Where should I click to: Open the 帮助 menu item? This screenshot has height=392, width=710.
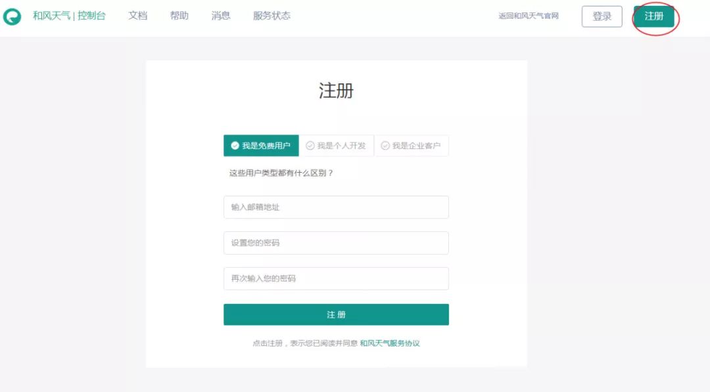tap(179, 16)
